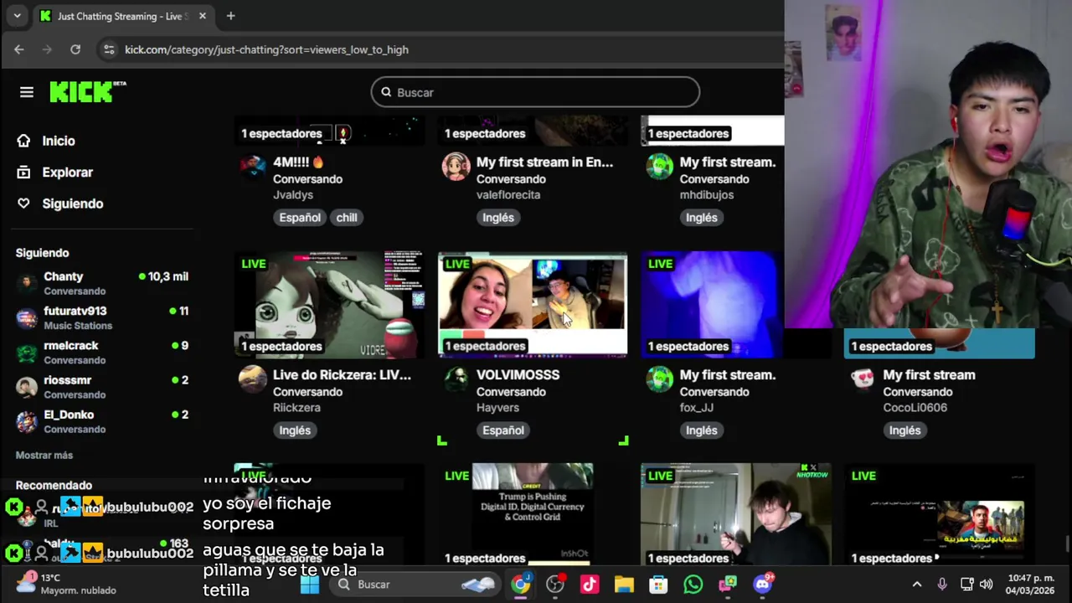Click the page vertical scrollbar
The height and width of the screenshot is (603, 1072).
point(1068,544)
